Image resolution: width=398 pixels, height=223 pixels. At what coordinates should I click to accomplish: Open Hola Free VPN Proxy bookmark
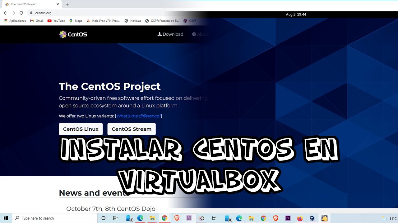[103, 21]
